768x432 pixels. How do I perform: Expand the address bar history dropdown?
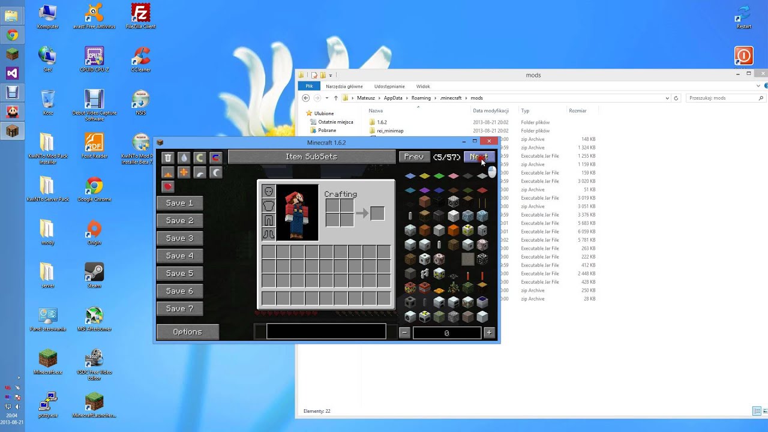tap(667, 98)
